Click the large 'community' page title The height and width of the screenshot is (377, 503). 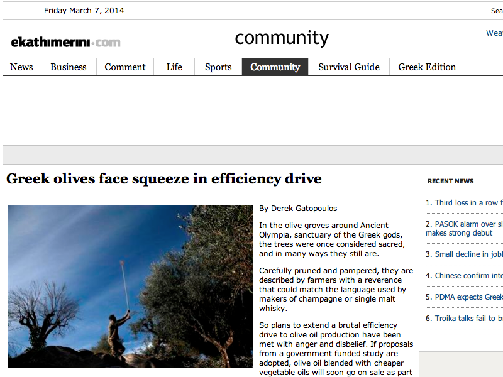coord(282,38)
